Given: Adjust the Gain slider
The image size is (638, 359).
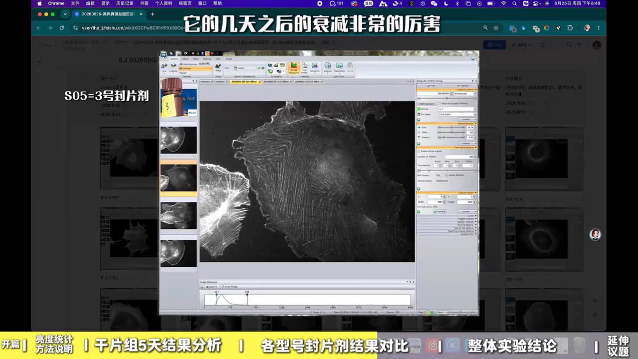Looking at the screenshot, I should click(452, 127).
